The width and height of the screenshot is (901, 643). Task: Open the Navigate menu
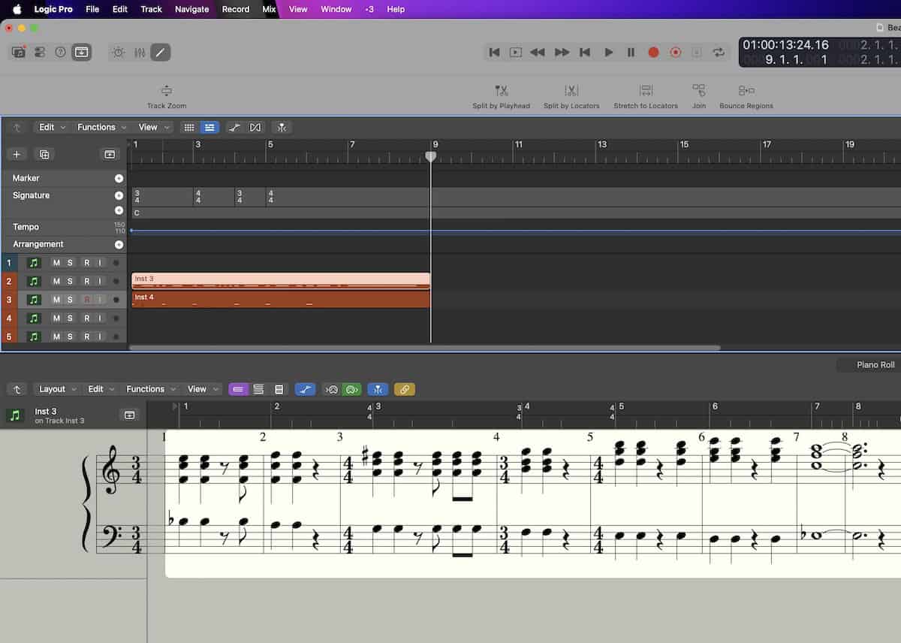(191, 9)
